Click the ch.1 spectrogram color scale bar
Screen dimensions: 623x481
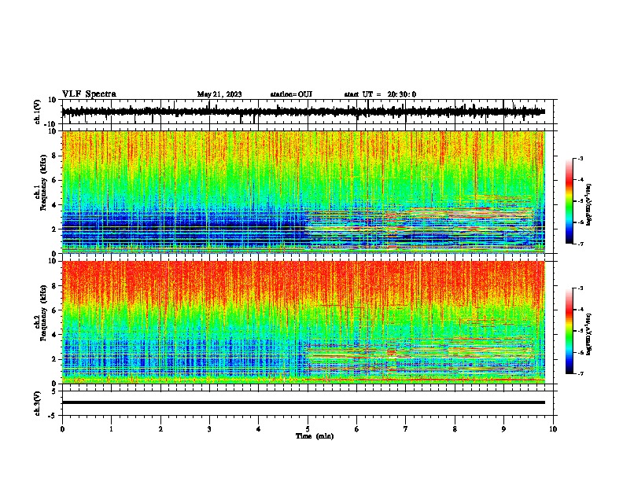569,201
